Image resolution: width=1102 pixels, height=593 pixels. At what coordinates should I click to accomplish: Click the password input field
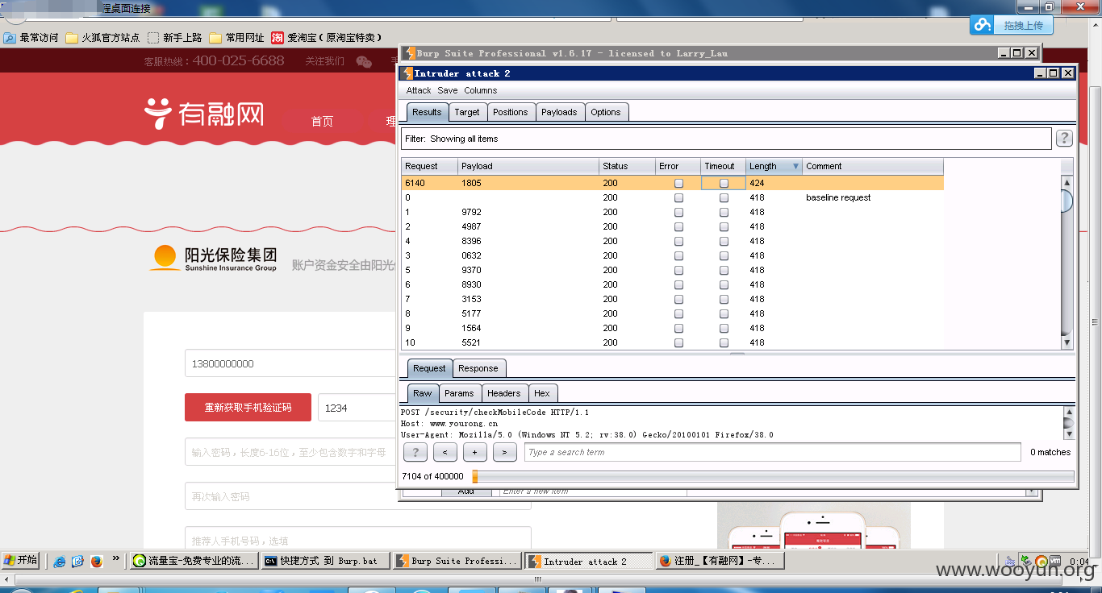(292, 452)
